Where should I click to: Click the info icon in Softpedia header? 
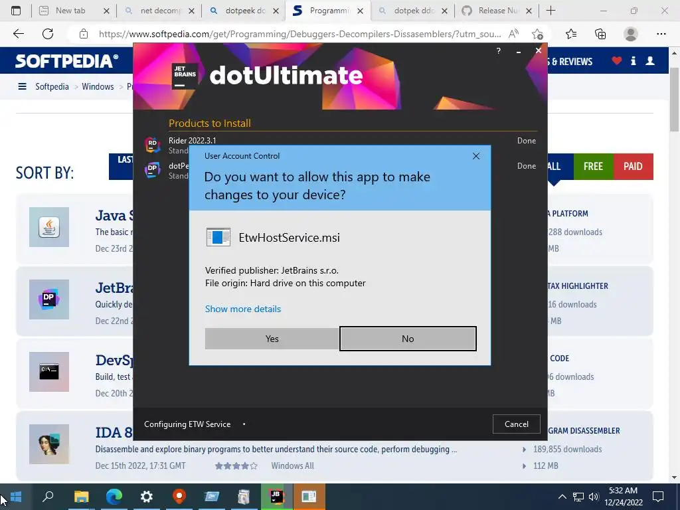click(x=633, y=60)
